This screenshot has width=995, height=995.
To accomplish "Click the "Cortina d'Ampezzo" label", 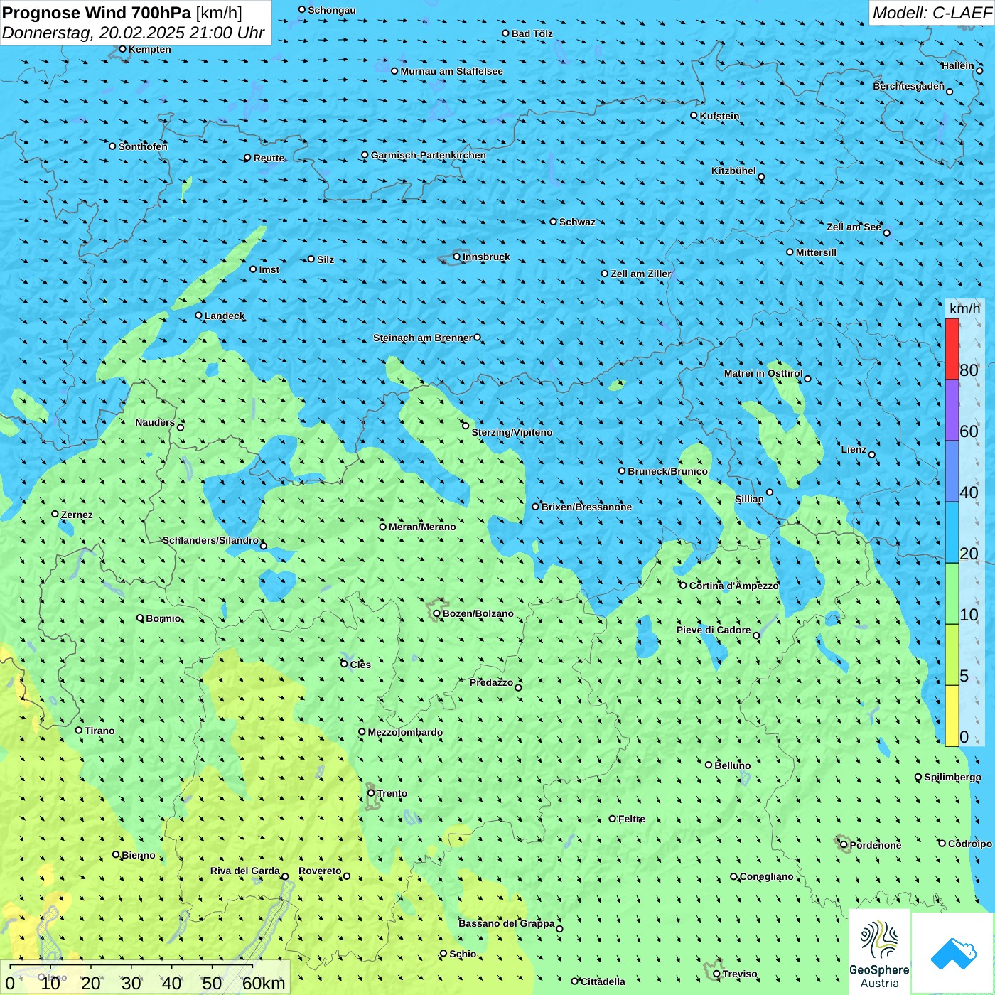I will (734, 586).
